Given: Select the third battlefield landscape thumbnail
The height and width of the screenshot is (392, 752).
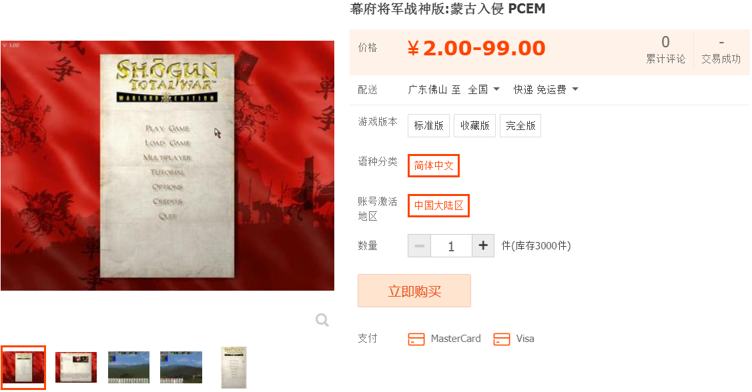Looking at the screenshot, I should coord(129,367).
